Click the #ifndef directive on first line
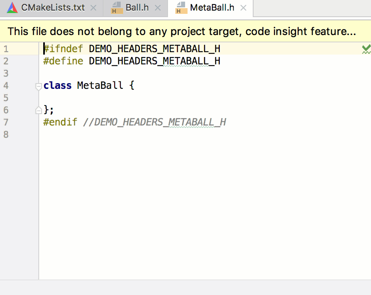 (x=64, y=49)
